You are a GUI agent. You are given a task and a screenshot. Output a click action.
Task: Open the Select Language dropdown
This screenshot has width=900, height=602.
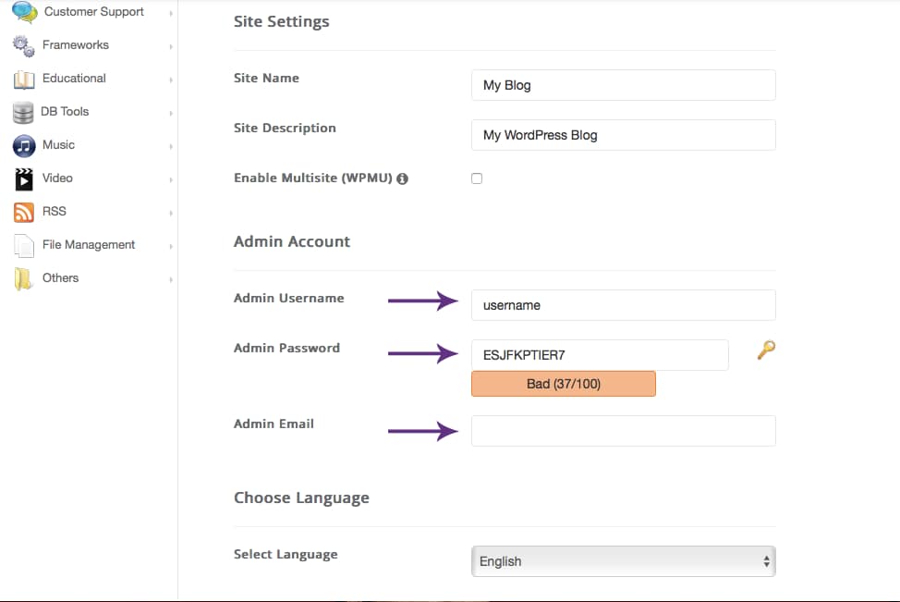pyautogui.click(x=623, y=561)
